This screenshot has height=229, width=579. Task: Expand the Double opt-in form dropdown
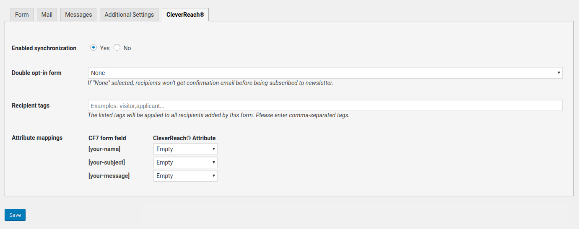coord(325,73)
